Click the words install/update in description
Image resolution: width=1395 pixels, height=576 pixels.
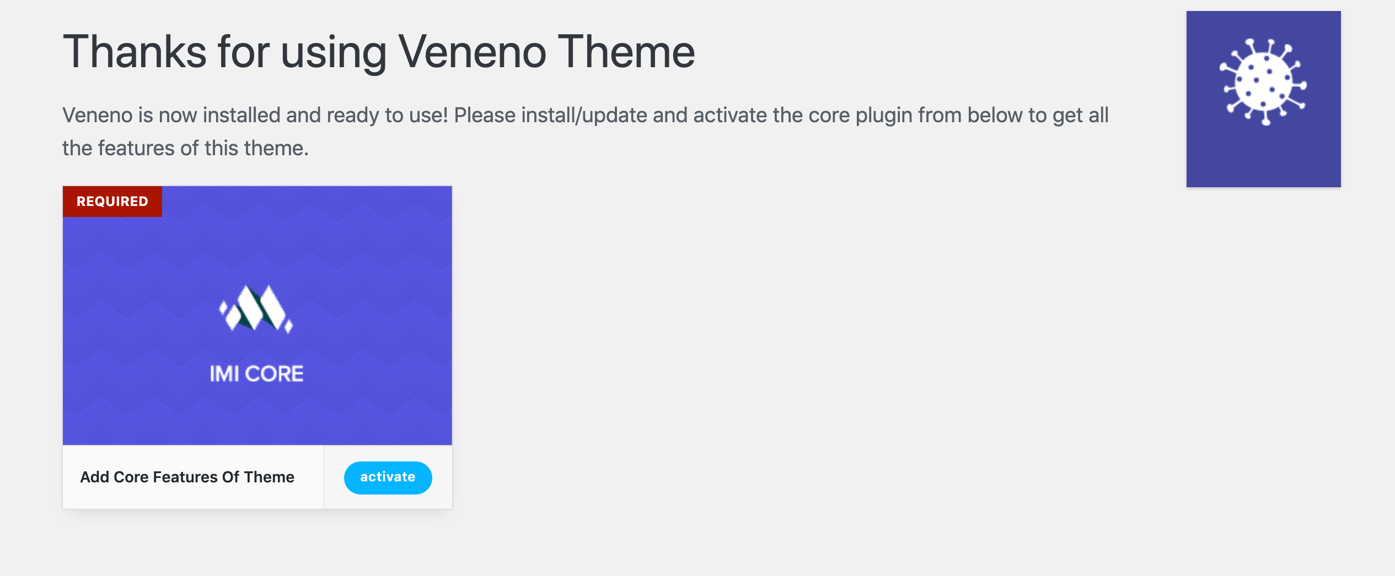(x=584, y=115)
